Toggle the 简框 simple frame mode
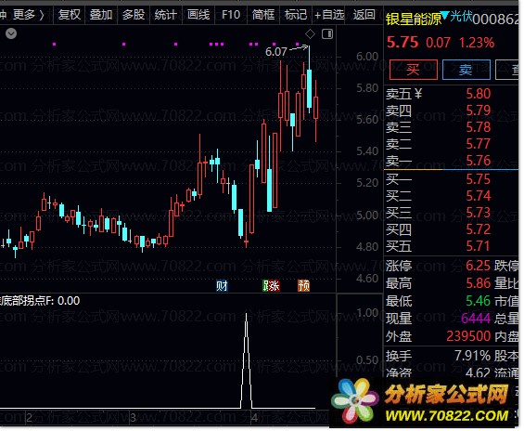This screenshot has height=431, width=524. pos(264,15)
